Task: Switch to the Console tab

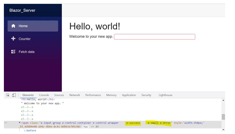Action: click(44, 95)
